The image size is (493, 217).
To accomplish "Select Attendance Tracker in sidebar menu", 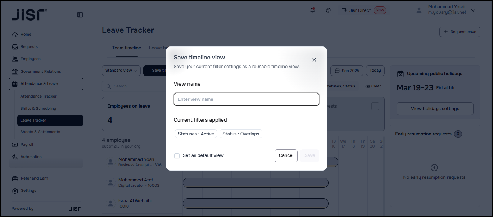I will pos(39,96).
